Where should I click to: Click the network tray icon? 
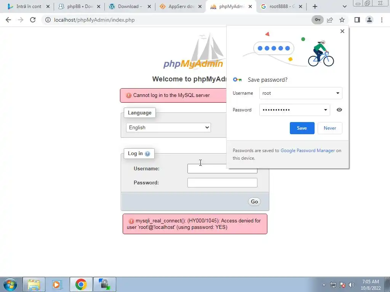333,285
